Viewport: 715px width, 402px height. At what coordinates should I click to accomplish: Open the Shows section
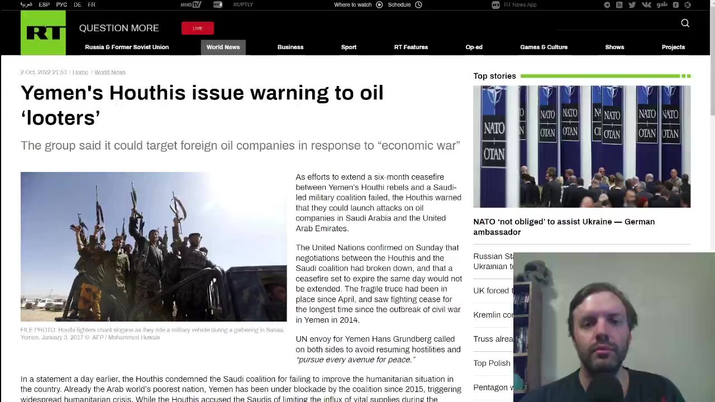coord(614,47)
